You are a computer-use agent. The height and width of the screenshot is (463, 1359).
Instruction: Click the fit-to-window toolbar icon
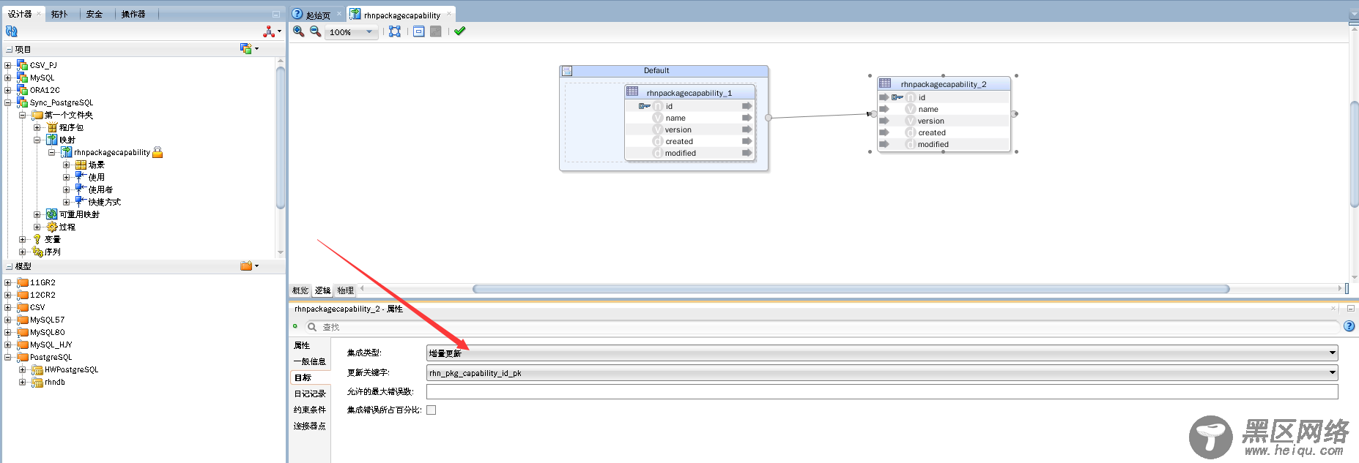(x=395, y=31)
